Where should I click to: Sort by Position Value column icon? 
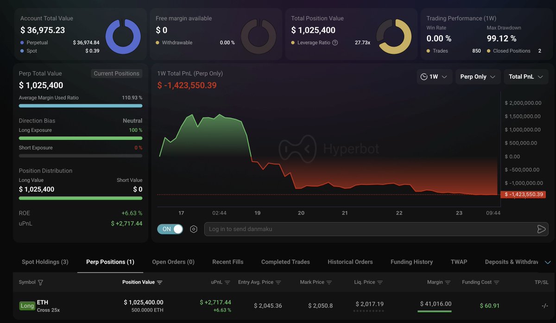(159, 282)
